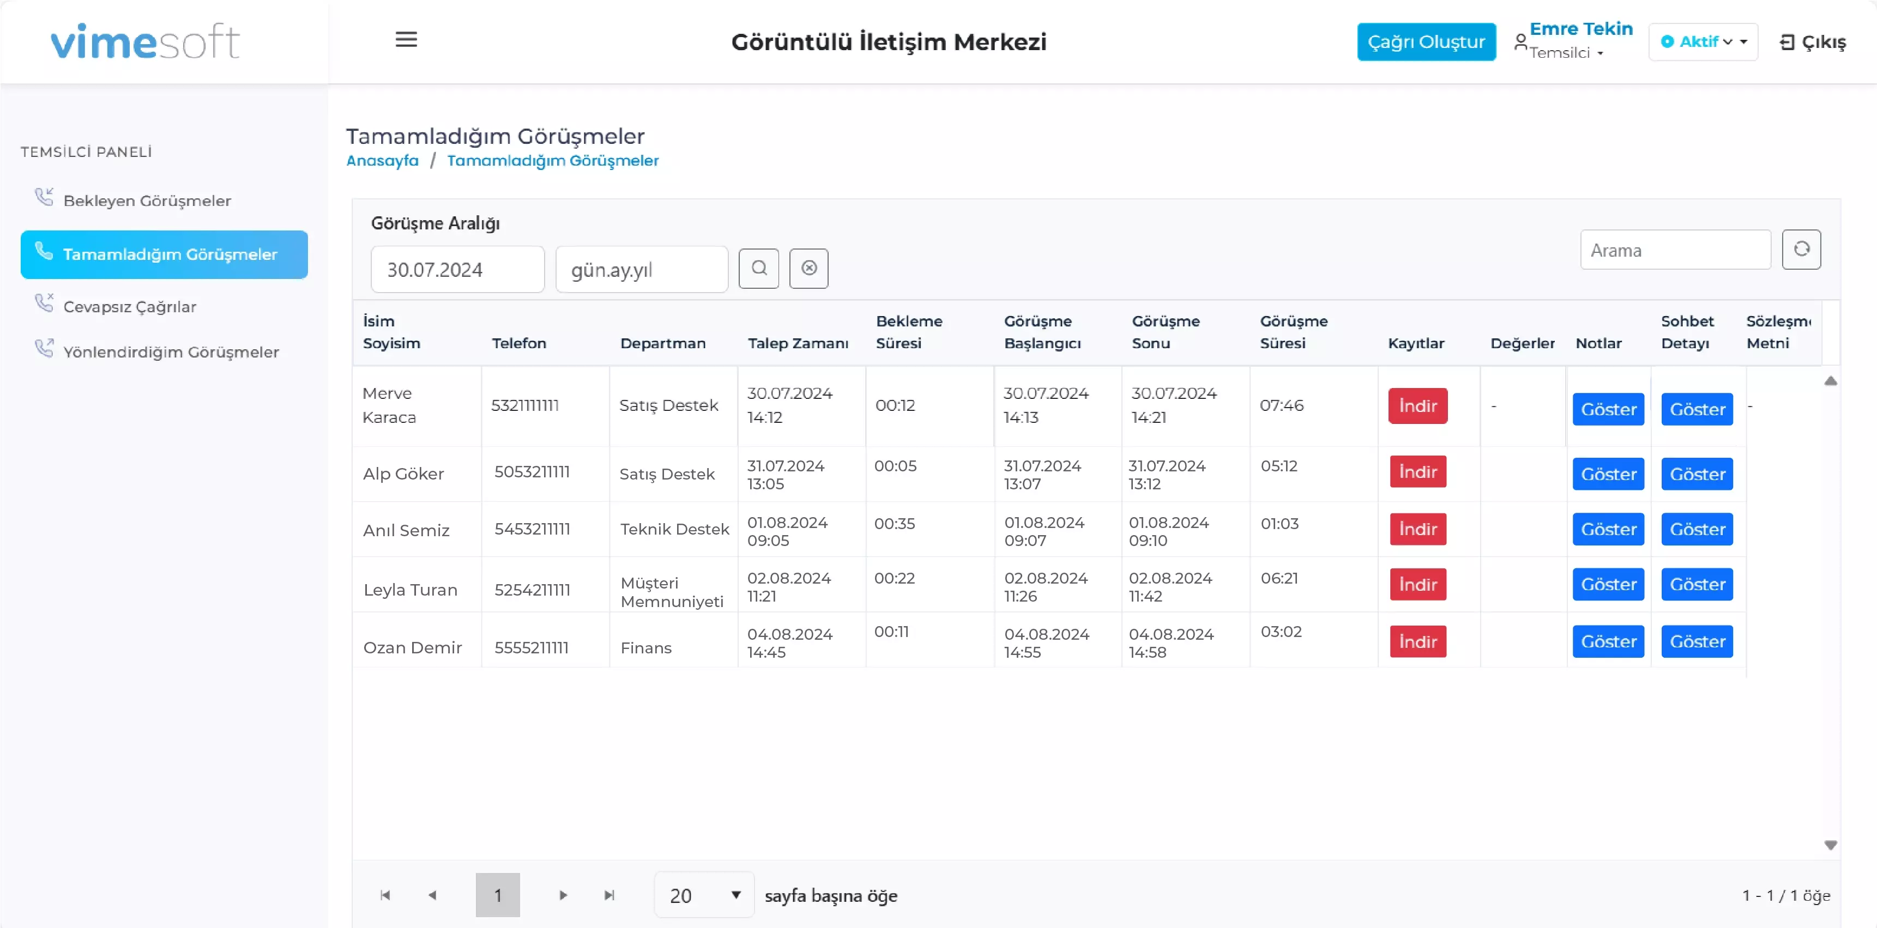Image resolution: width=1877 pixels, height=928 pixels.
Task: Click the Görüşme Süresi value 07:46
Action: coord(1281,405)
